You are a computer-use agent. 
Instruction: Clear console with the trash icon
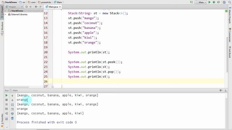[12, 118]
